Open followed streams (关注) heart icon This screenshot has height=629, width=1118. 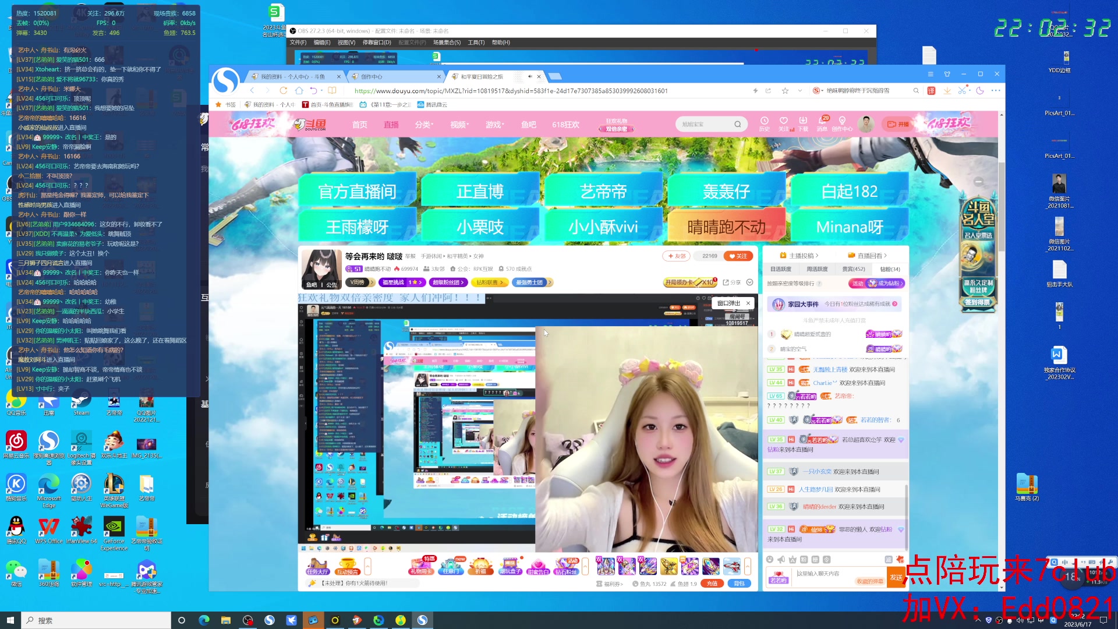784,123
